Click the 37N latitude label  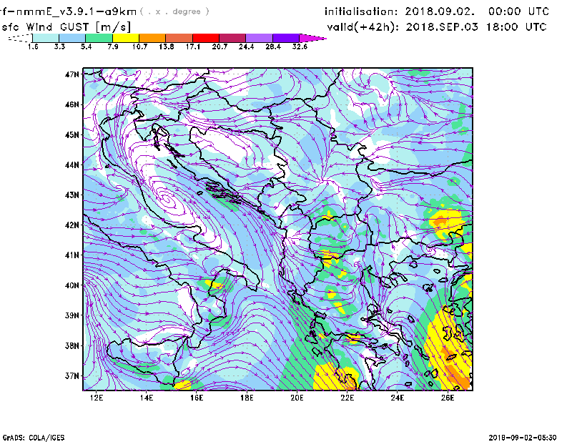tap(71, 375)
